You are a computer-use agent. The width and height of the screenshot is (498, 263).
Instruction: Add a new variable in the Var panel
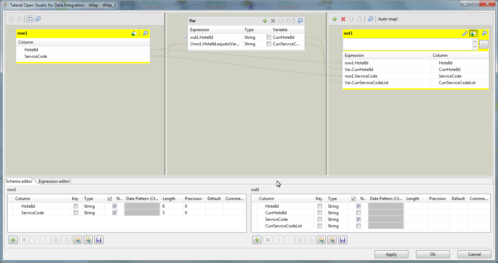click(x=265, y=21)
